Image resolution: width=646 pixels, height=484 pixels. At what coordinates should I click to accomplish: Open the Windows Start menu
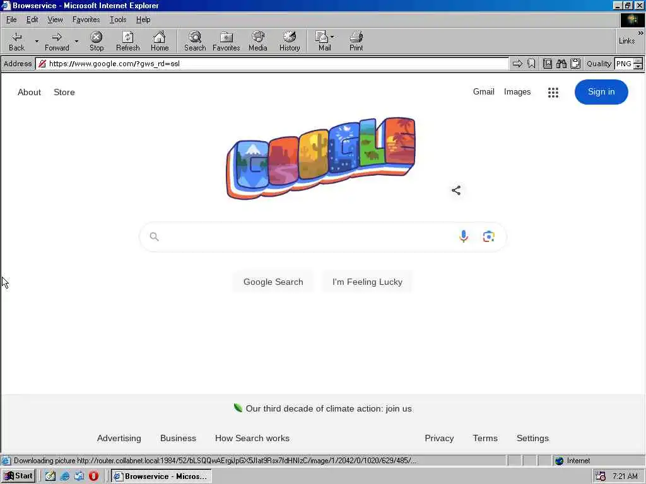[x=18, y=476]
